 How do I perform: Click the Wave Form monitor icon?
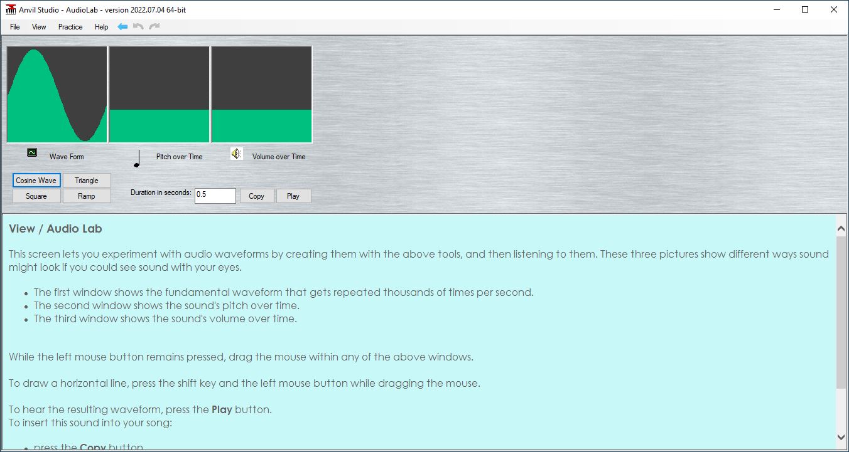(x=32, y=152)
